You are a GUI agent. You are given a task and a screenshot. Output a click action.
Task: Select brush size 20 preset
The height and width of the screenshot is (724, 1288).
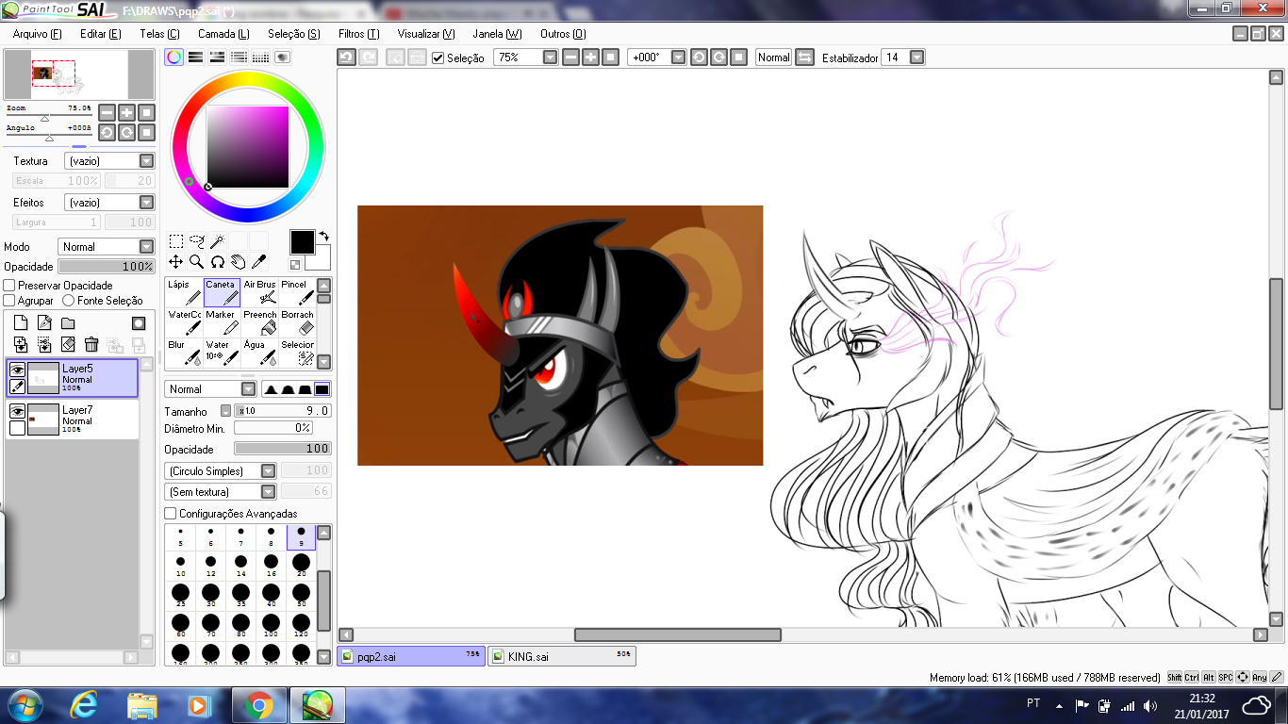[301, 564]
